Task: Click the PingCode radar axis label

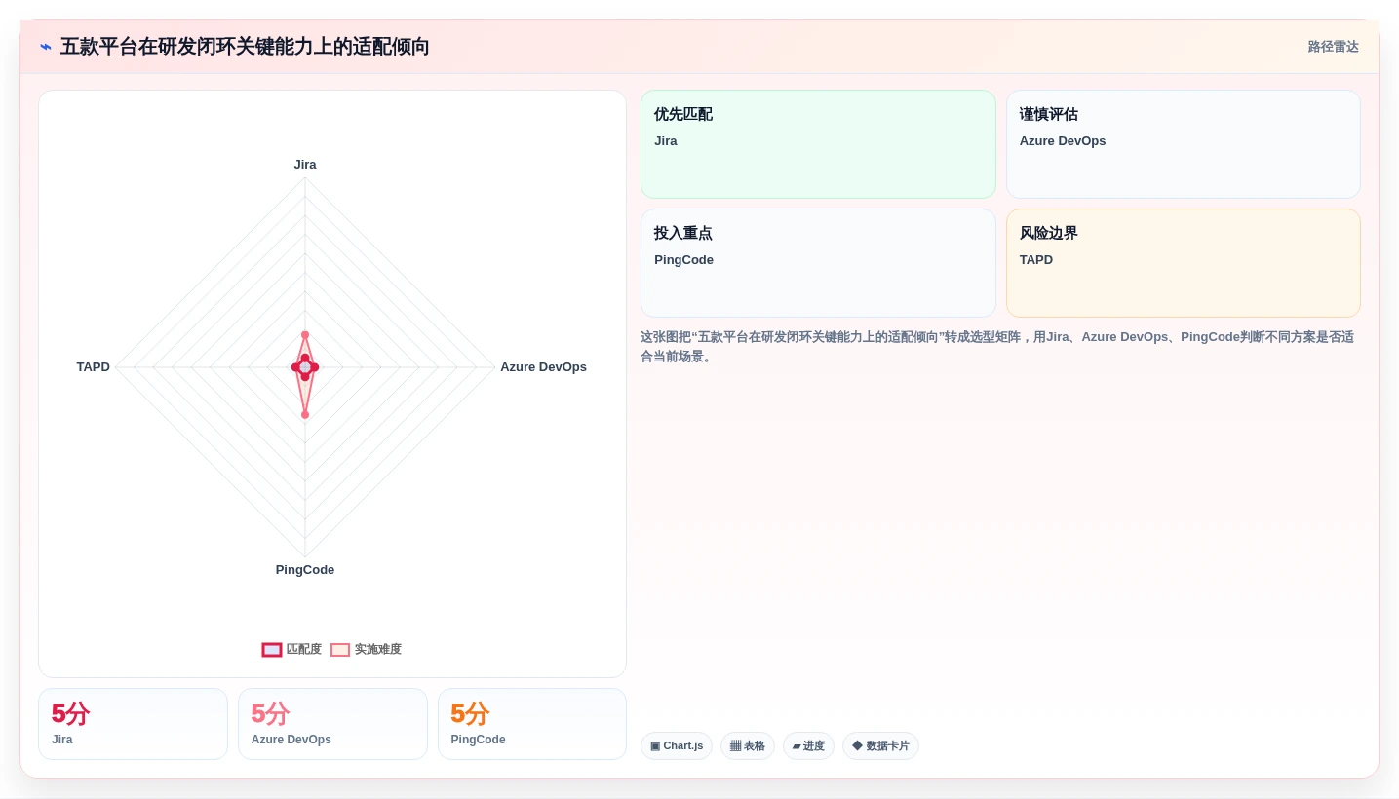Action: click(x=305, y=570)
